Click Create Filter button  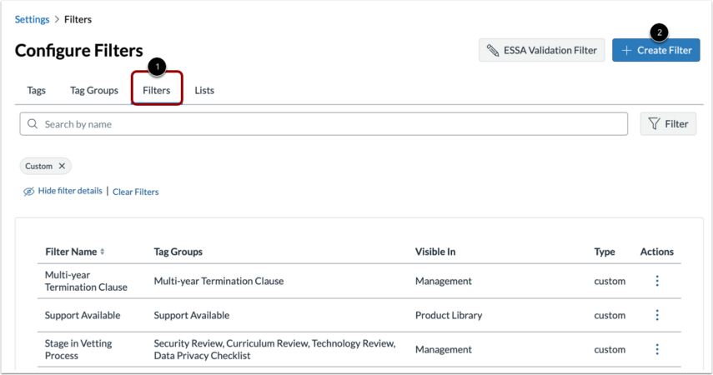coord(655,50)
